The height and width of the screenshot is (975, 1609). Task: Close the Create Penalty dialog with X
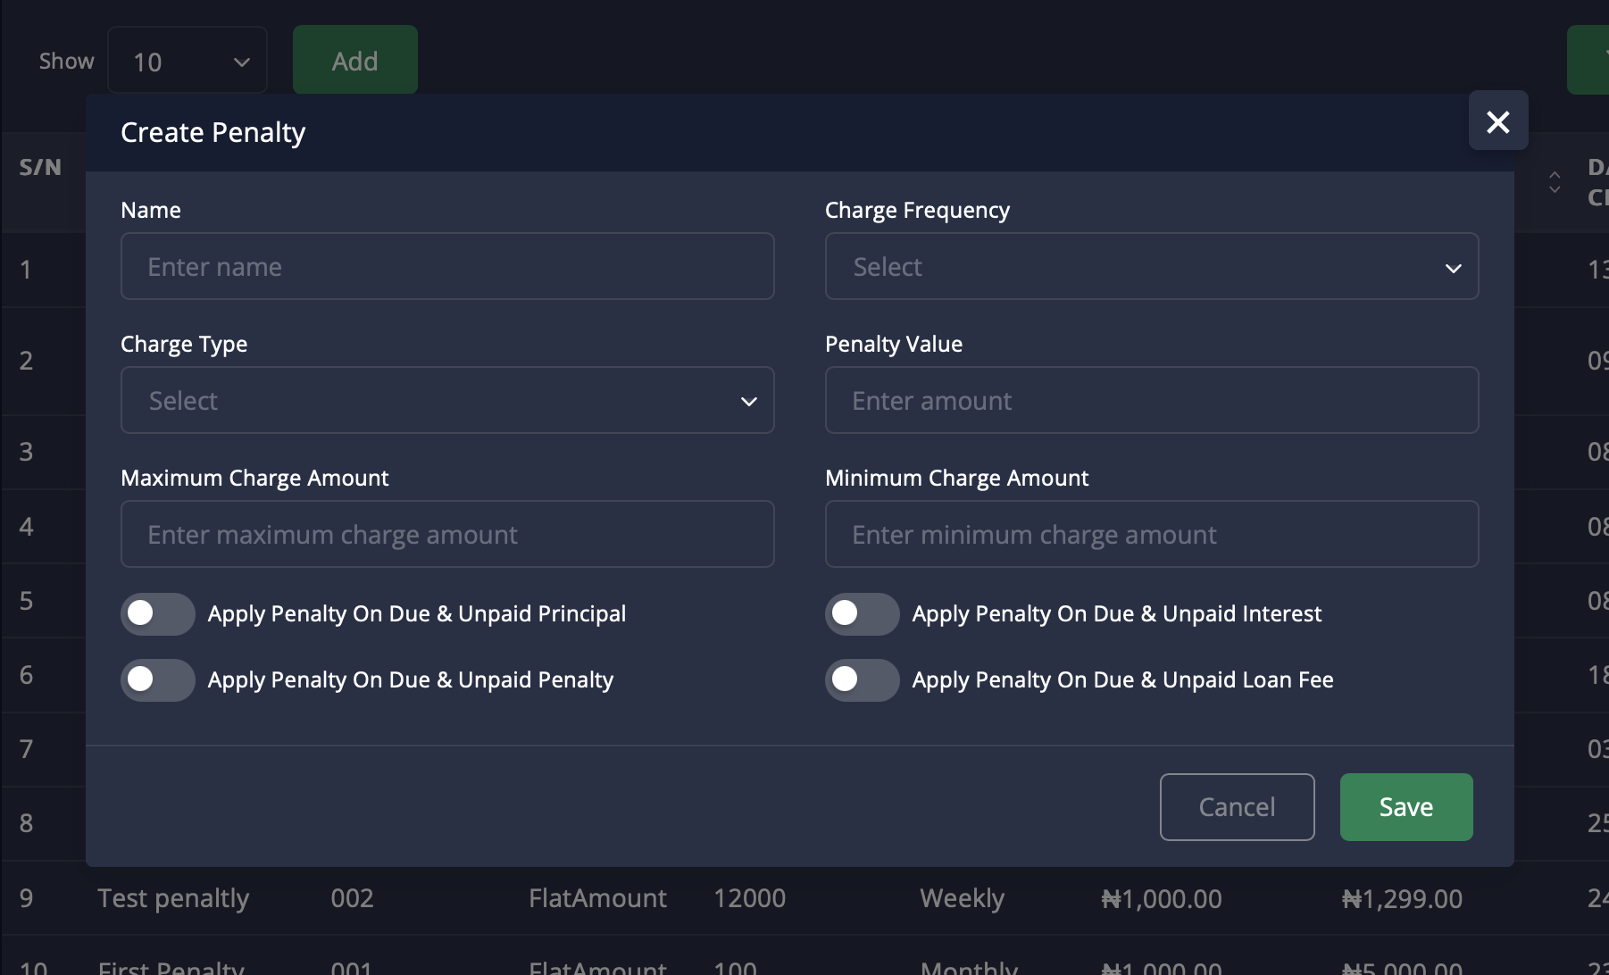coord(1497,121)
